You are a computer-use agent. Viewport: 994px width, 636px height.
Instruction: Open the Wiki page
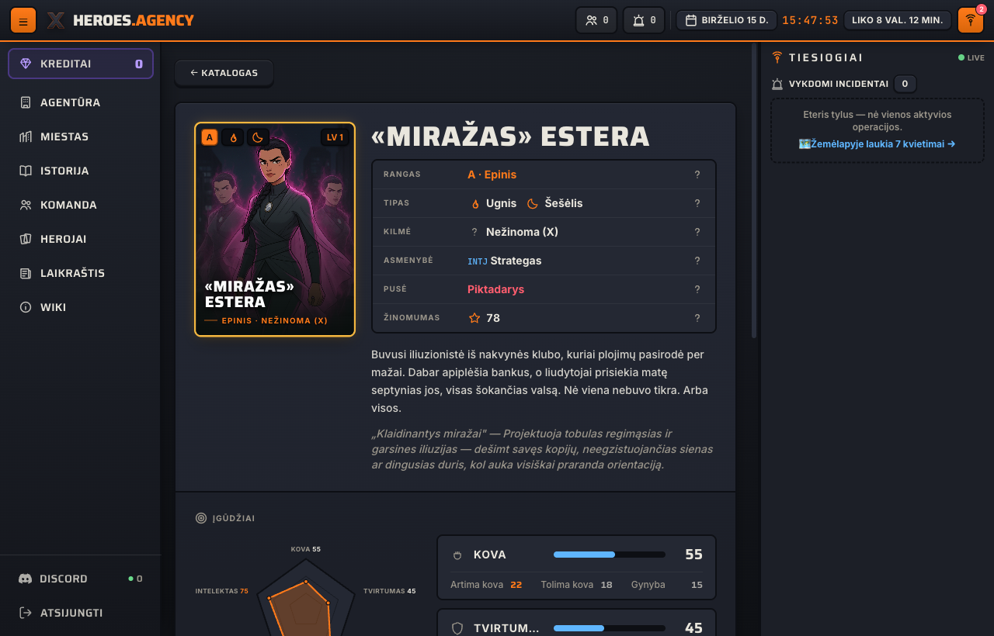[x=81, y=307]
